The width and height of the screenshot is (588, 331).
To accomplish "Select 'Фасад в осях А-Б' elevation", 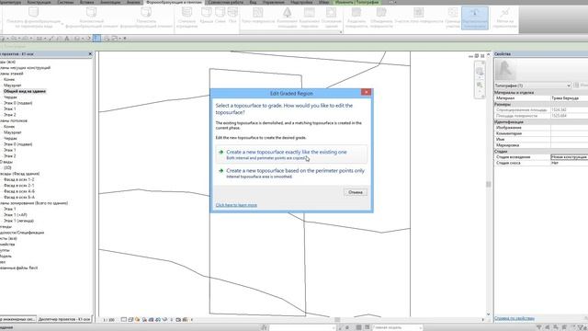I will click(18, 191).
